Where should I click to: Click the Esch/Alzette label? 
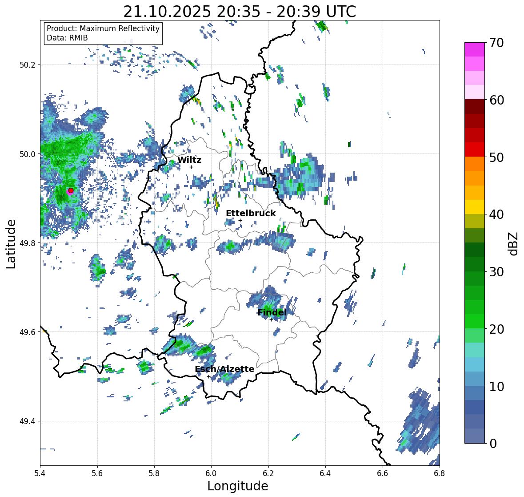click(224, 369)
